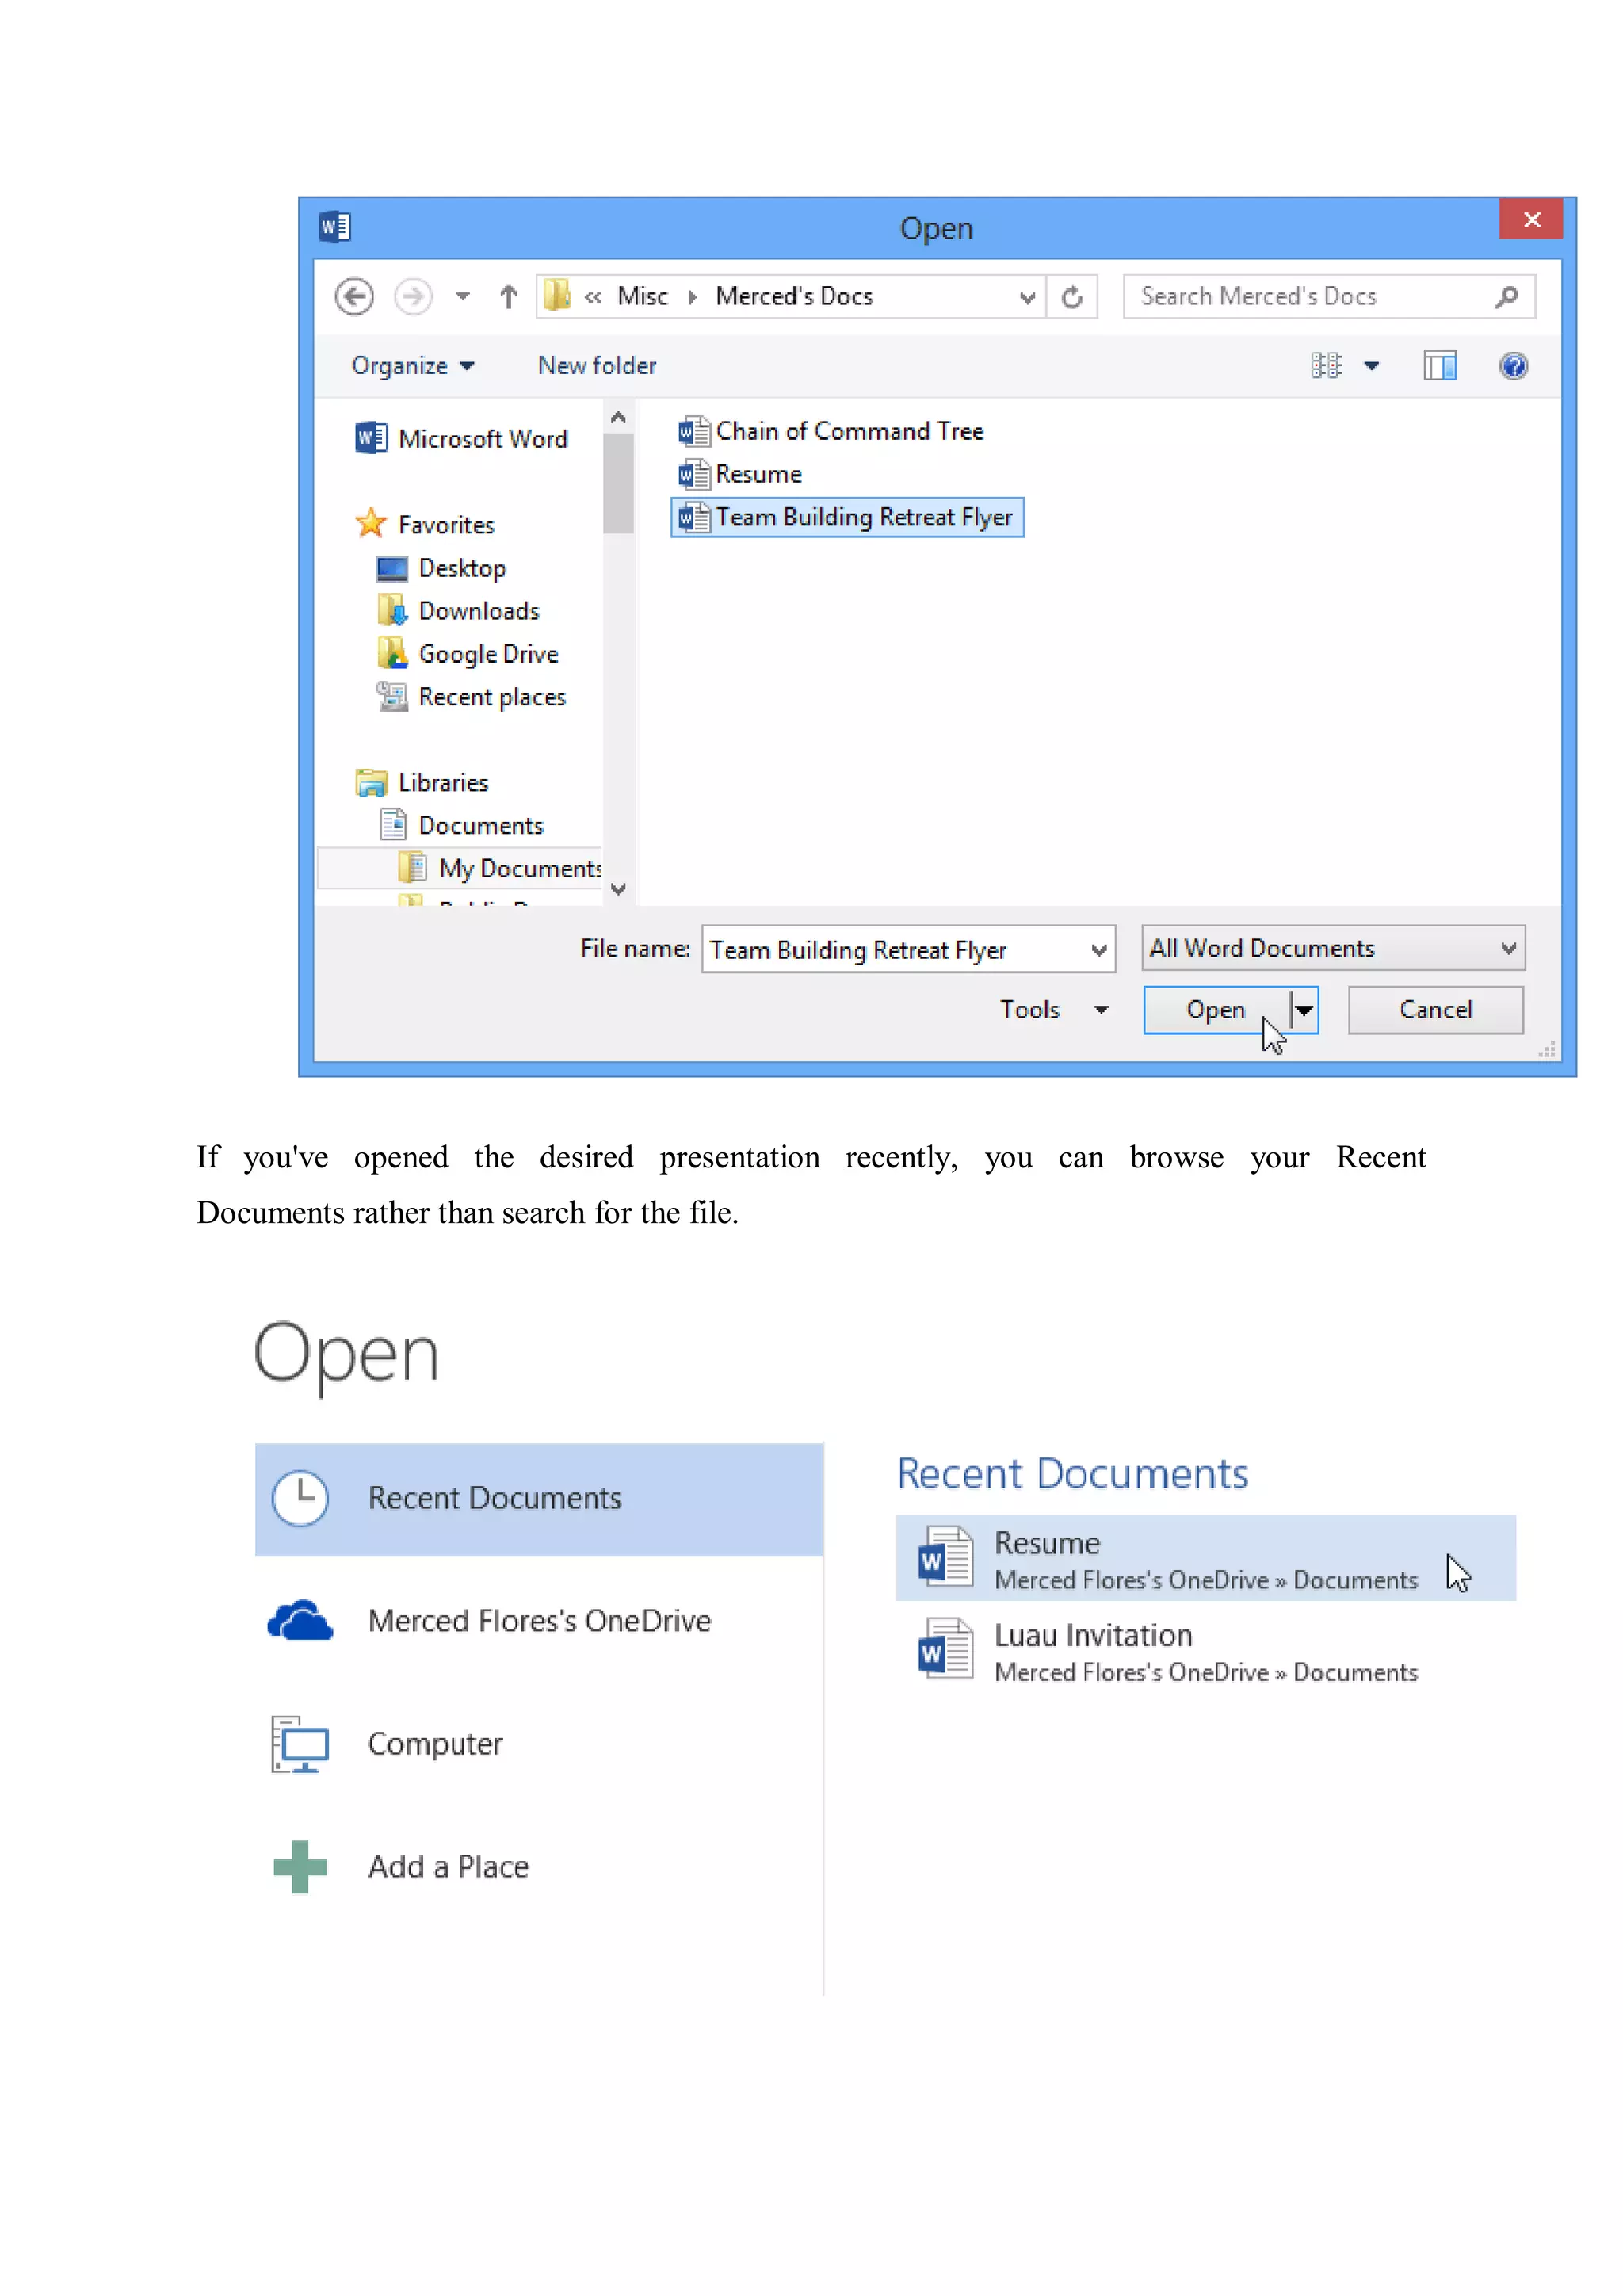The image size is (1623, 2296).
Task: Open the All Word Documents filter
Action: (x=1332, y=948)
